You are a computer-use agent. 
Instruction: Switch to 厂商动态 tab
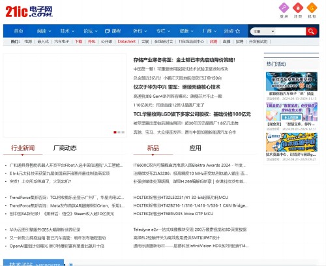65,148
